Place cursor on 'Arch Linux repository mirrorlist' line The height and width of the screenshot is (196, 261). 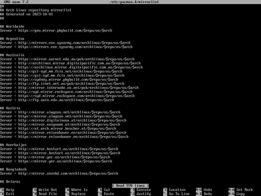(x=36, y=10)
